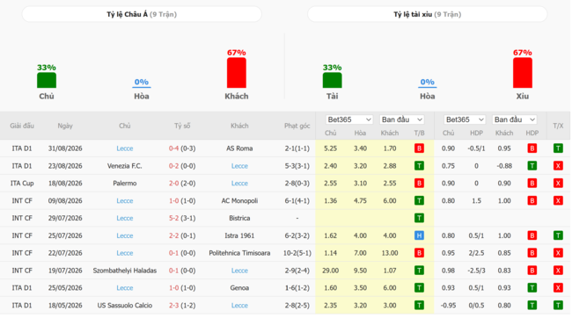Click the HDP red B badge in AC Monopoli row
The width and height of the screenshot is (572, 318).
click(x=532, y=200)
